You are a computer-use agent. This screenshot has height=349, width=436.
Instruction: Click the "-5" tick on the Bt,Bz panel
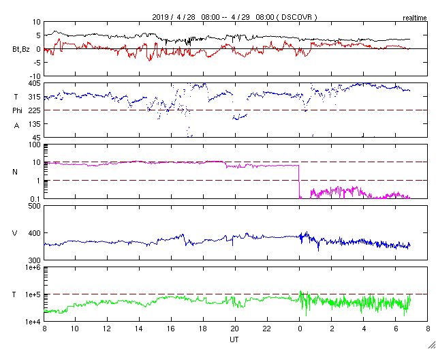37,63
